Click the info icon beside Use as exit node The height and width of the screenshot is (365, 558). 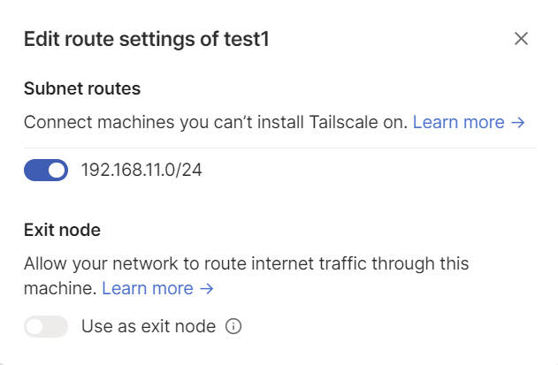pyautogui.click(x=233, y=326)
